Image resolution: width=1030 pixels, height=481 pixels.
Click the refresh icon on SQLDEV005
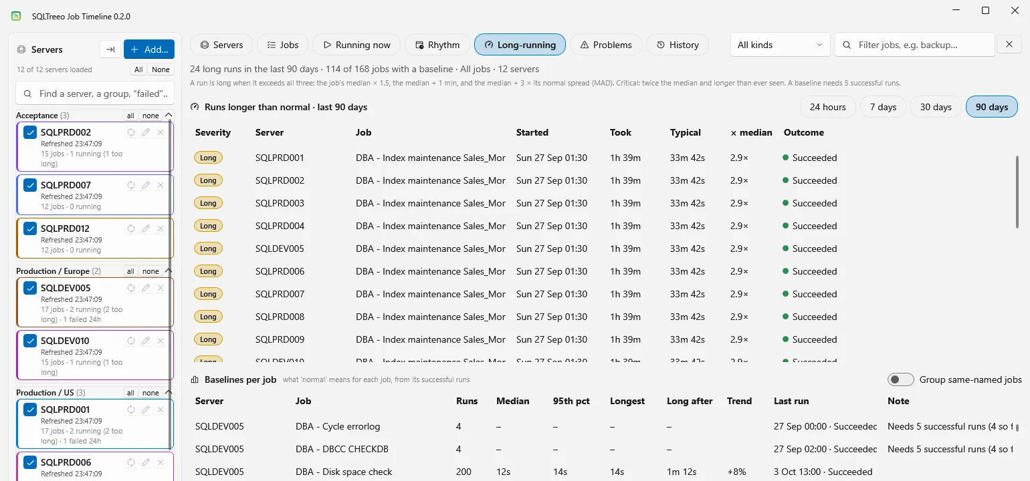(131, 288)
